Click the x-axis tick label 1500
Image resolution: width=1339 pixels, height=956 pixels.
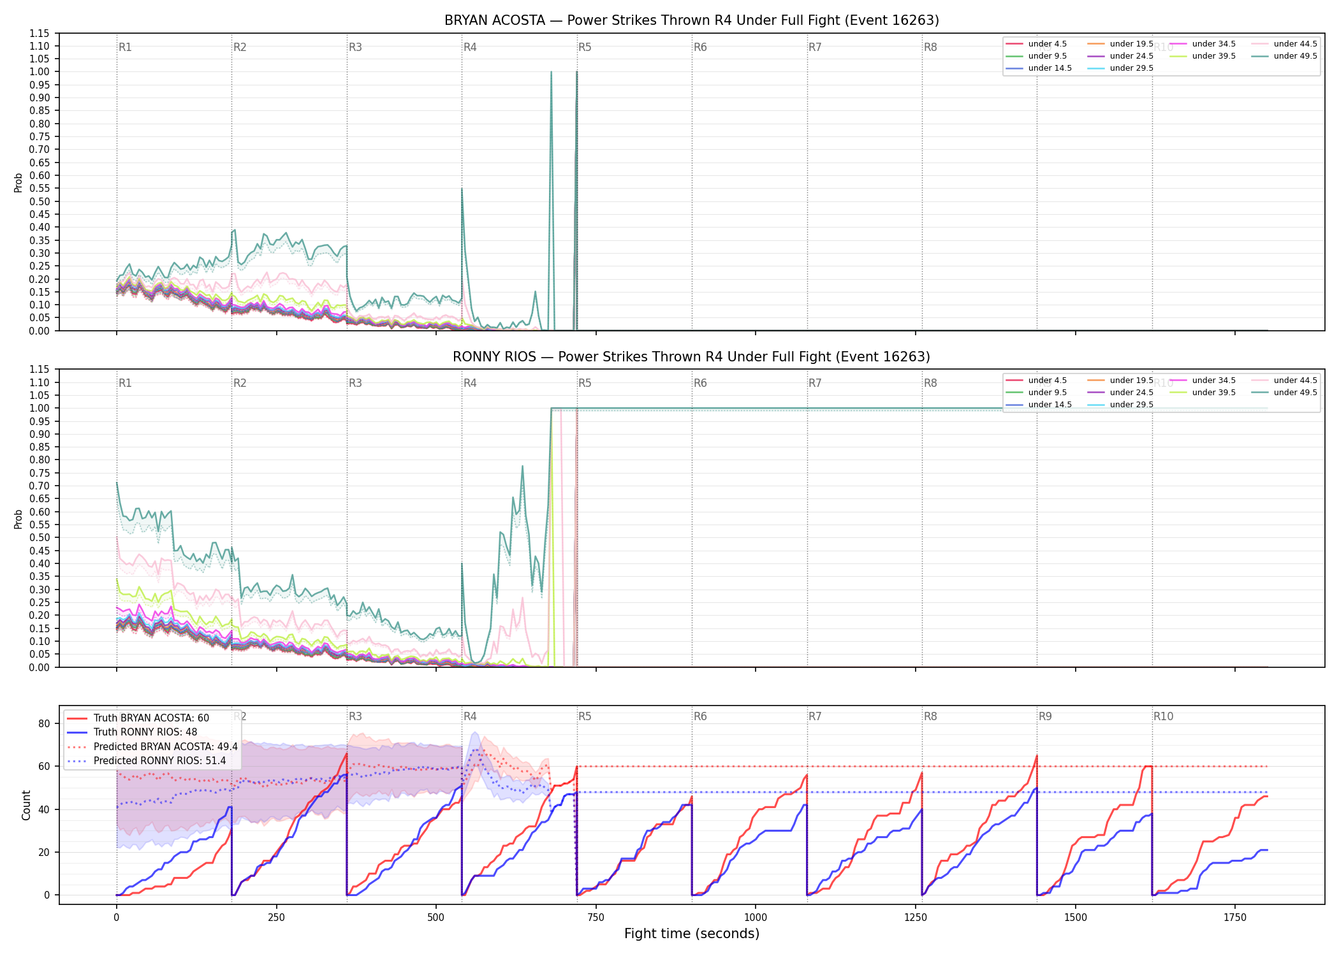click(1076, 918)
